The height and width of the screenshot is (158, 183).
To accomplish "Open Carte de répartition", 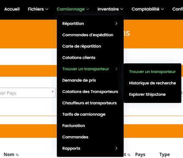I will pos(82,46).
